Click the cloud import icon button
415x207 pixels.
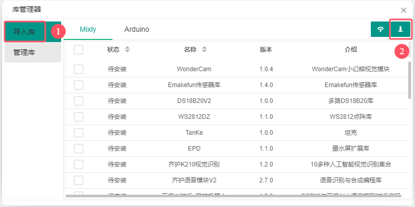coord(380,30)
